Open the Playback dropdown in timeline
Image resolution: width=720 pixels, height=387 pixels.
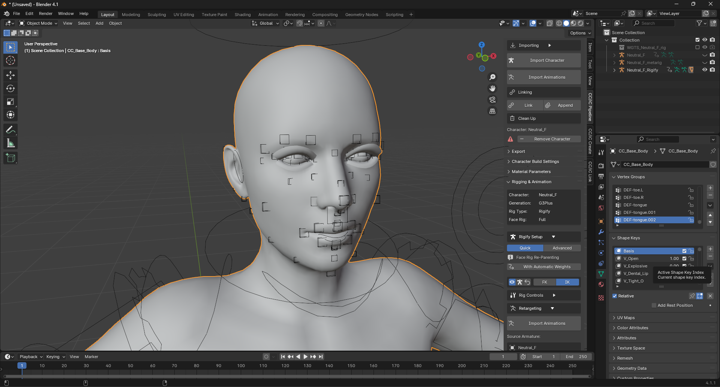coord(31,357)
